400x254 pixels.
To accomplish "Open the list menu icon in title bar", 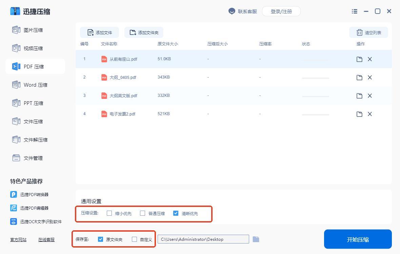I will 354,11.
